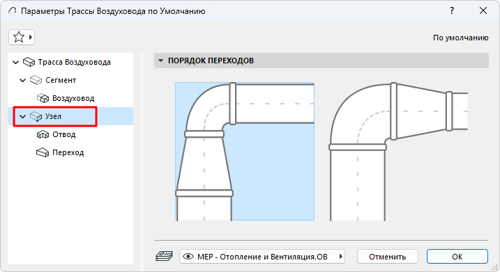Click the Узел node icon

(x=36, y=116)
